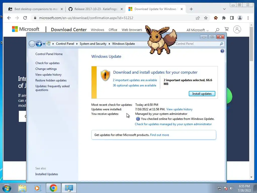Click the Control Panel back arrow button
Image resolution: width=257 pixels, height=193 pixels.
(32, 44)
